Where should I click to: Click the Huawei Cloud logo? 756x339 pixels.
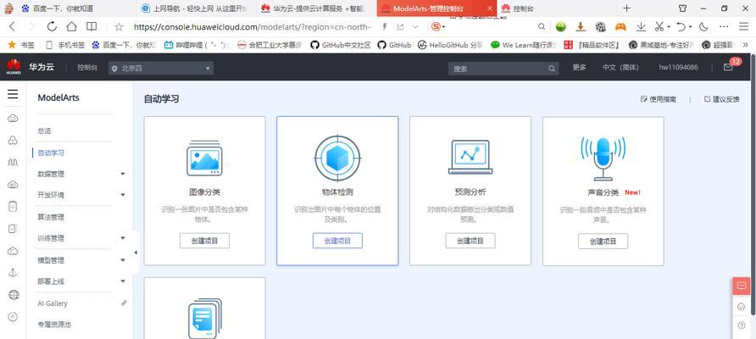(x=14, y=66)
